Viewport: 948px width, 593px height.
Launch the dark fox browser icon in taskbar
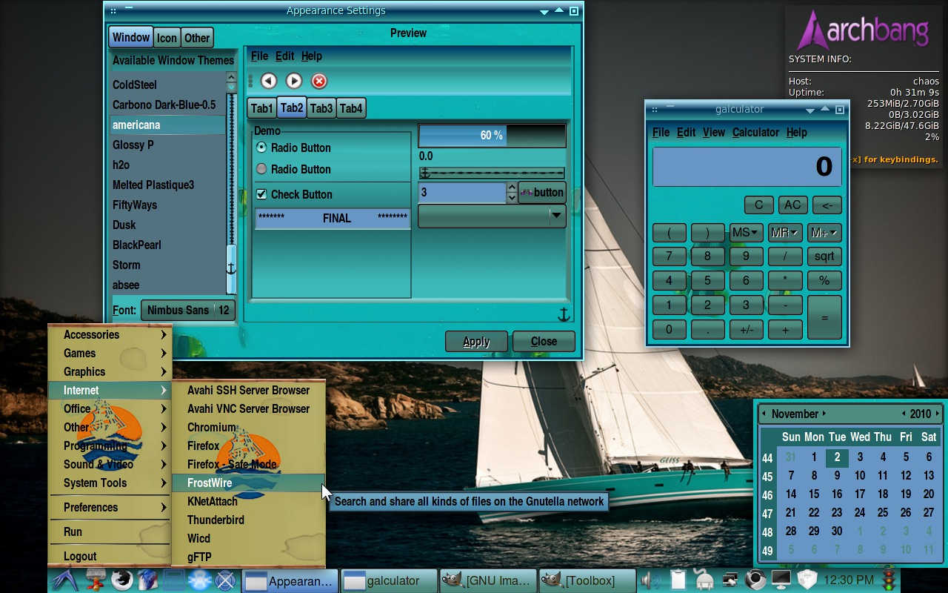[122, 580]
